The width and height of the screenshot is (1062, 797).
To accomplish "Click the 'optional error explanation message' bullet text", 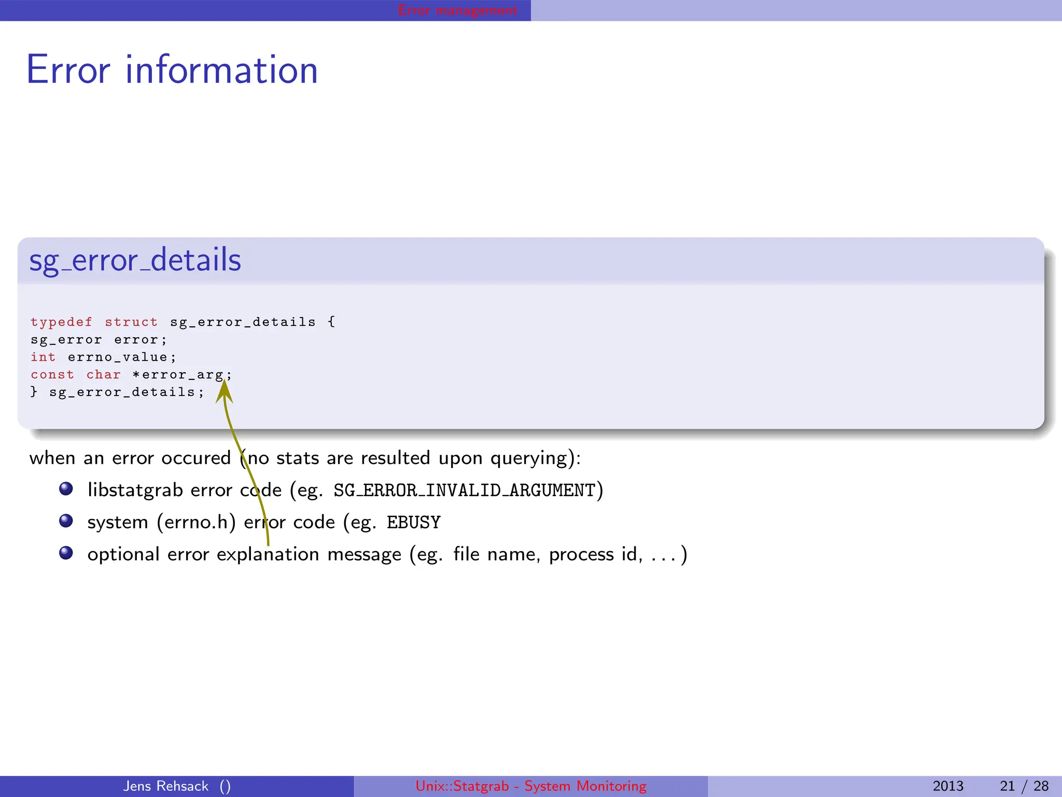I will pyautogui.click(x=387, y=555).
